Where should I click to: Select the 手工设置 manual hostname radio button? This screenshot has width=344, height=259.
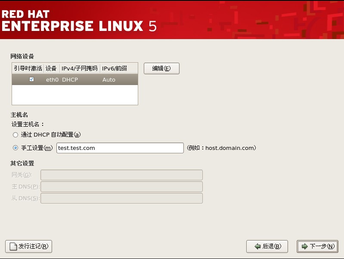point(15,148)
